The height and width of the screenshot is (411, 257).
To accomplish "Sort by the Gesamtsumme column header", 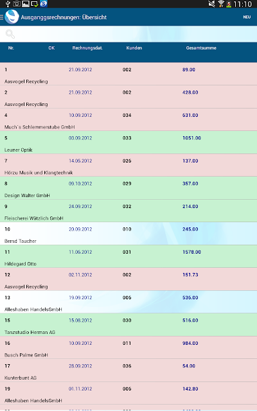I will pyautogui.click(x=201, y=48).
